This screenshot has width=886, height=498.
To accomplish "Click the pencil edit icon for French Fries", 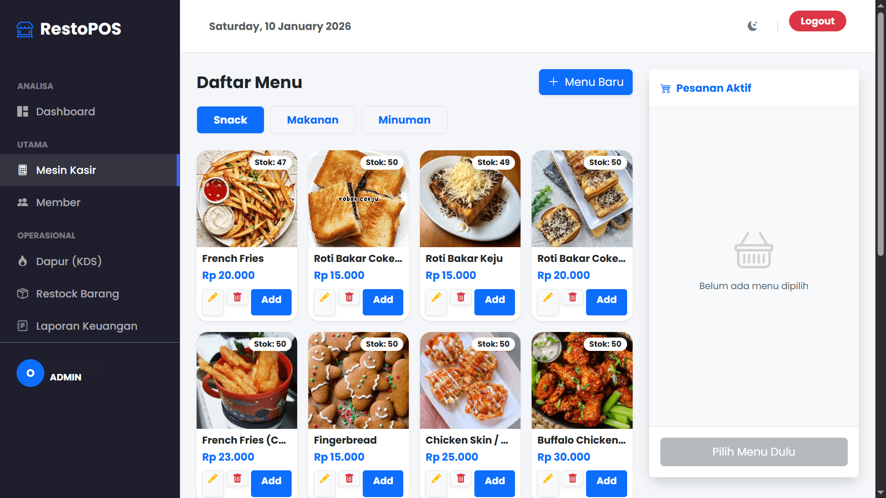I will point(213,298).
